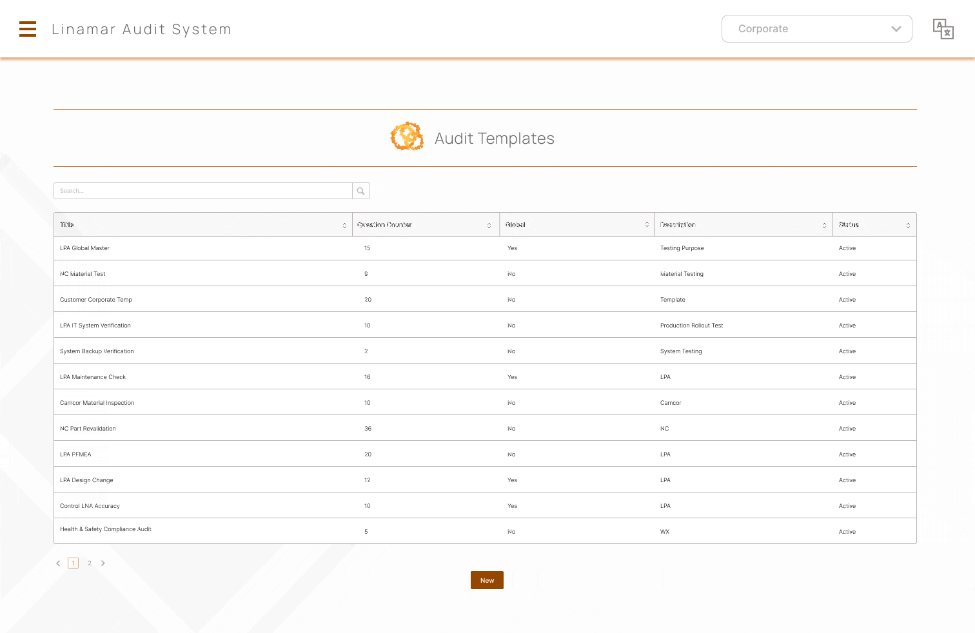
Task: Select page 1 in pagination
Action: pyautogui.click(x=74, y=563)
